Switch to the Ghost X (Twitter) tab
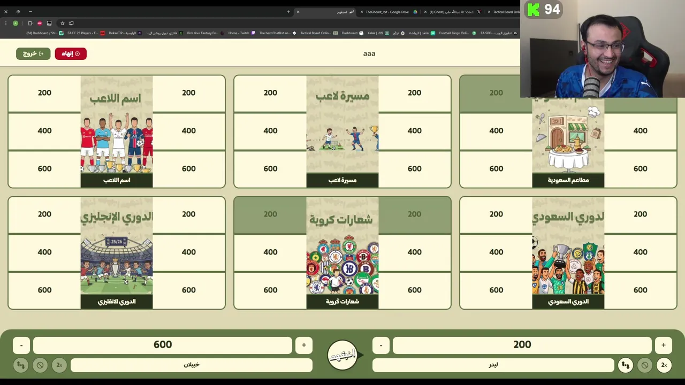 [x=452, y=12]
